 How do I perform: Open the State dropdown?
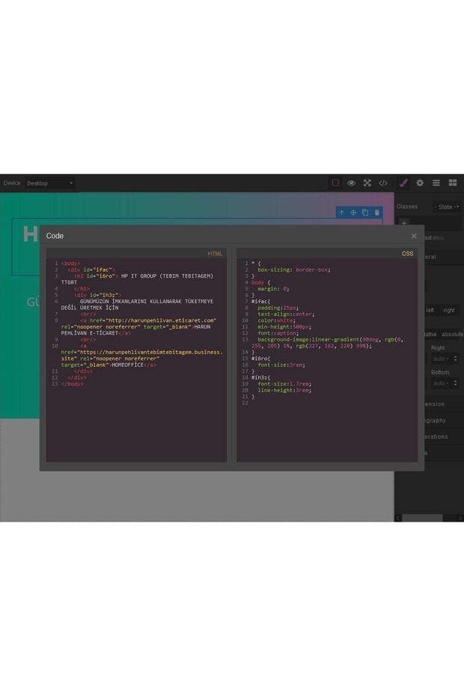pyautogui.click(x=447, y=207)
